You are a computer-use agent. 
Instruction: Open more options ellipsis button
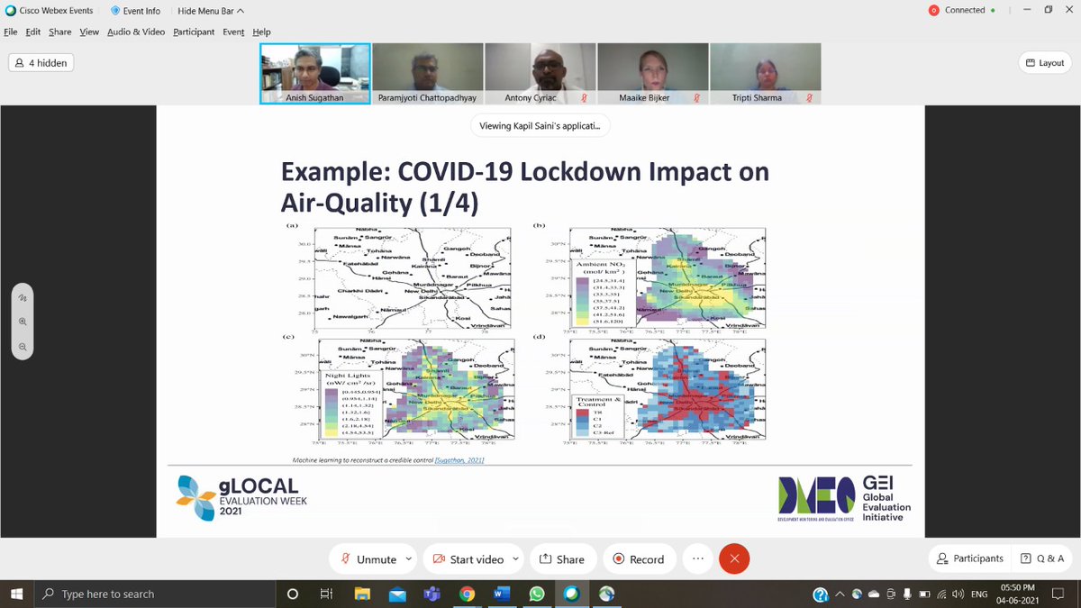click(697, 558)
